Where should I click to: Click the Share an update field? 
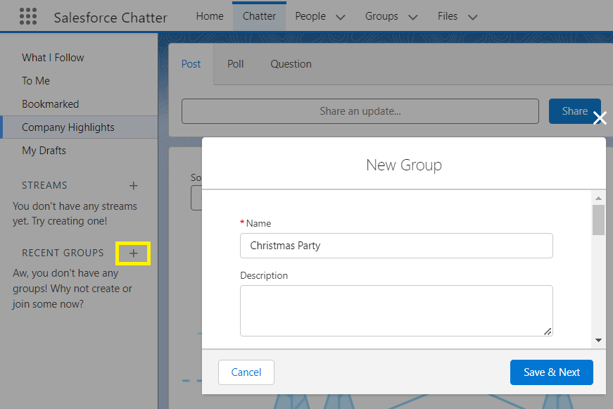tap(360, 111)
